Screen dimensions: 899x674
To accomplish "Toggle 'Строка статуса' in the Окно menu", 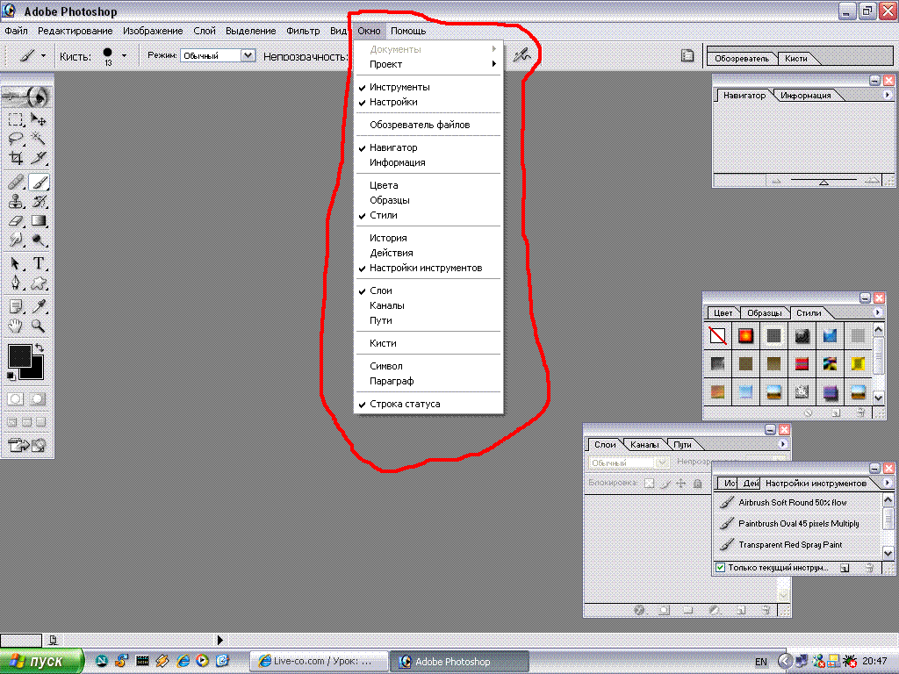I will coord(405,404).
